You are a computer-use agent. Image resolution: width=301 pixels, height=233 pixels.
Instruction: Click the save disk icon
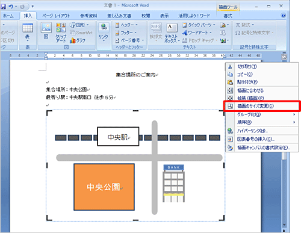[x=3, y=7]
